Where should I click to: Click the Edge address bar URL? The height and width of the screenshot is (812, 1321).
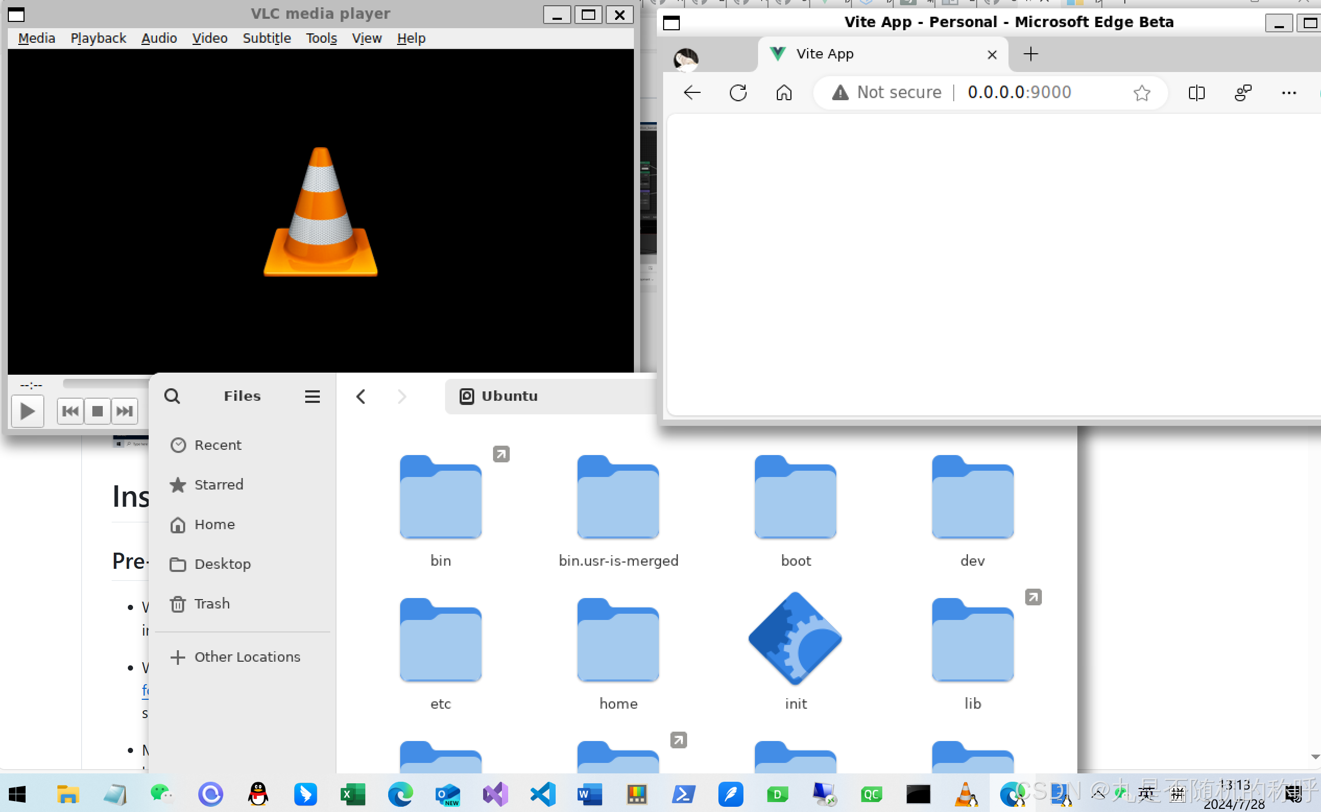(1019, 92)
